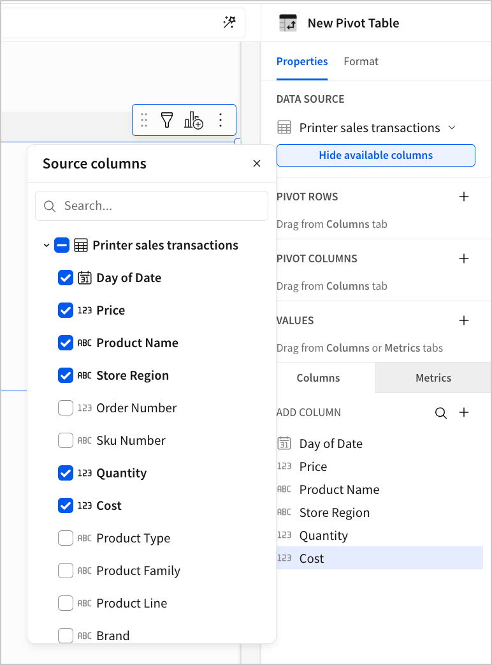
Task: Click the drag handle dots icon
Action: (144, 120)
